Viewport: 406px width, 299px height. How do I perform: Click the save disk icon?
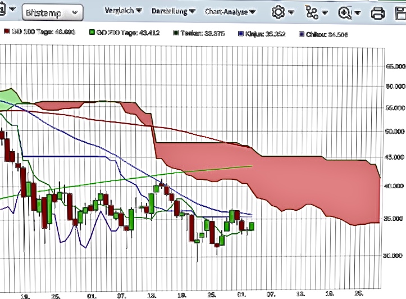pyautogui.click(x=400, y=12)
